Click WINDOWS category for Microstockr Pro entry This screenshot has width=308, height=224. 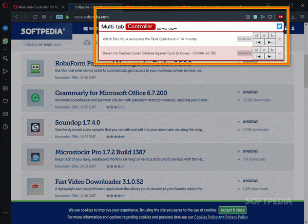point(251,151)
